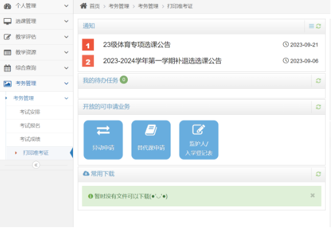The height and width of the screenshot is (232, 331).
Task: Select 考试安排 in sidebar
Action: 40,112
